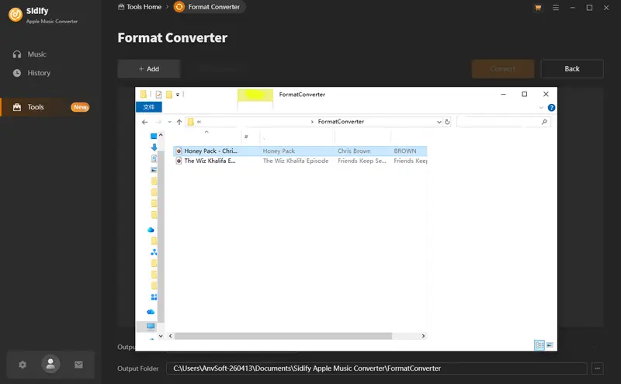Expand the ribbon with the chevron
Image resolution: width=621 pixels, height=384 pixels.
click(541, 108)
